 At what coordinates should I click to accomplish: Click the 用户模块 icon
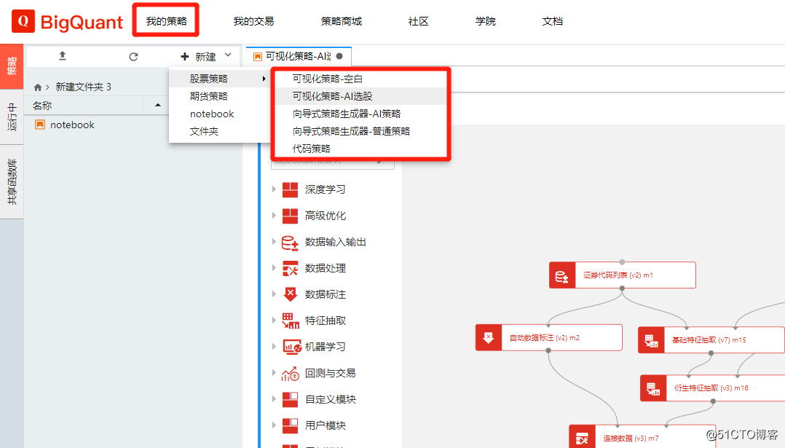pyautogui.click(x=290, y=425)
